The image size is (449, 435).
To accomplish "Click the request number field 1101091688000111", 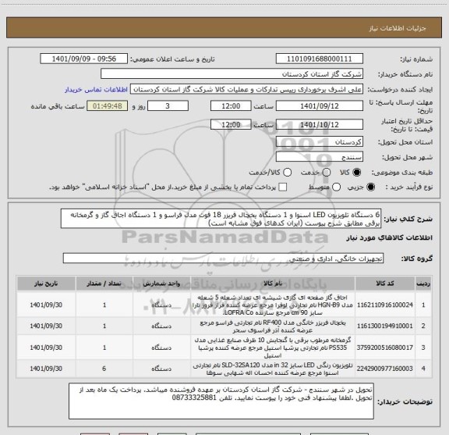I will pyautogui.click(x=320, y=59).
